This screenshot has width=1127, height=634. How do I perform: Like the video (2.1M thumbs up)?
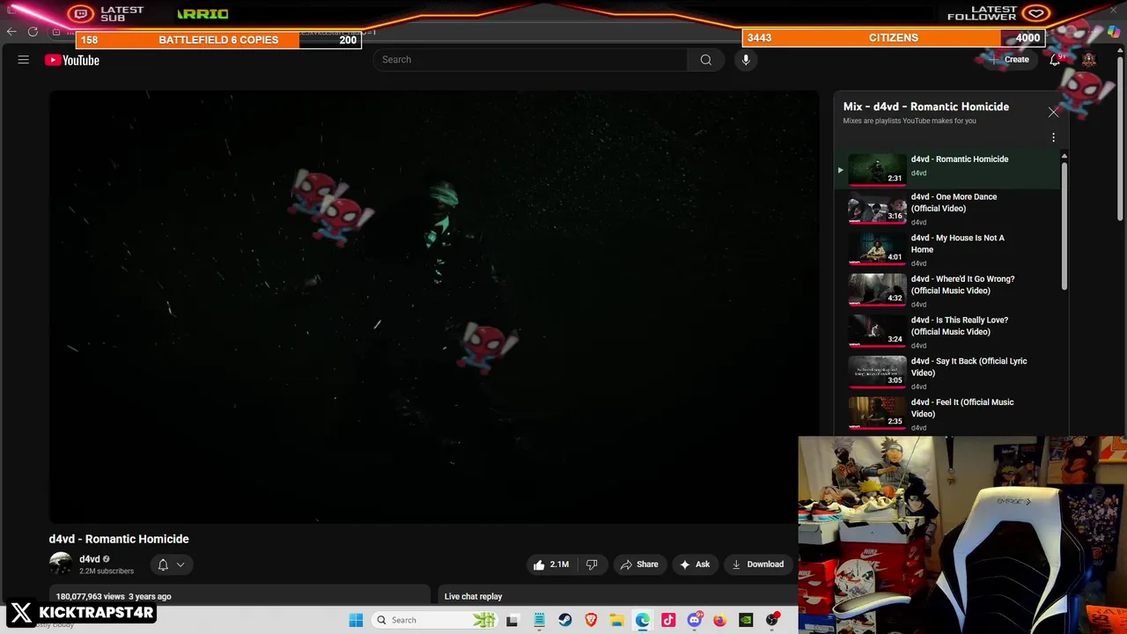(x=551, y=564)
